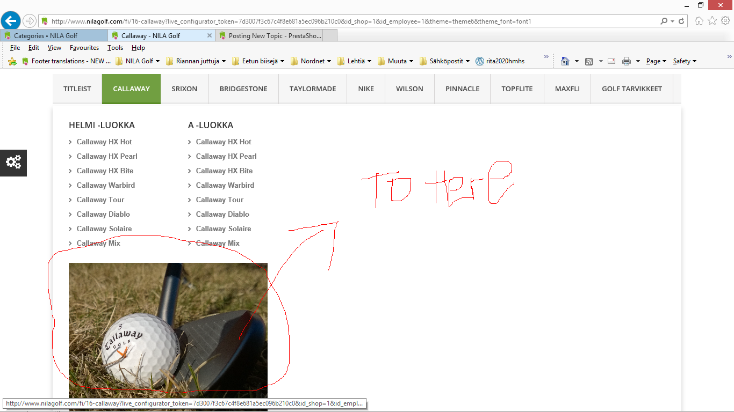Open the Edit menu
Viewport: 734px width, 412px height.
click(34, 48)
